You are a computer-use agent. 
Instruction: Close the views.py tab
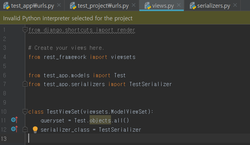coord(179,5)
